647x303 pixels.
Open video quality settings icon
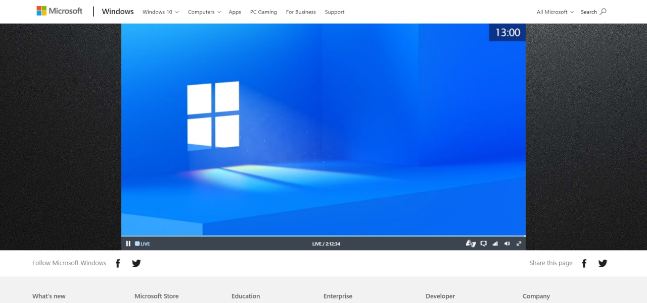pos(495,244)
